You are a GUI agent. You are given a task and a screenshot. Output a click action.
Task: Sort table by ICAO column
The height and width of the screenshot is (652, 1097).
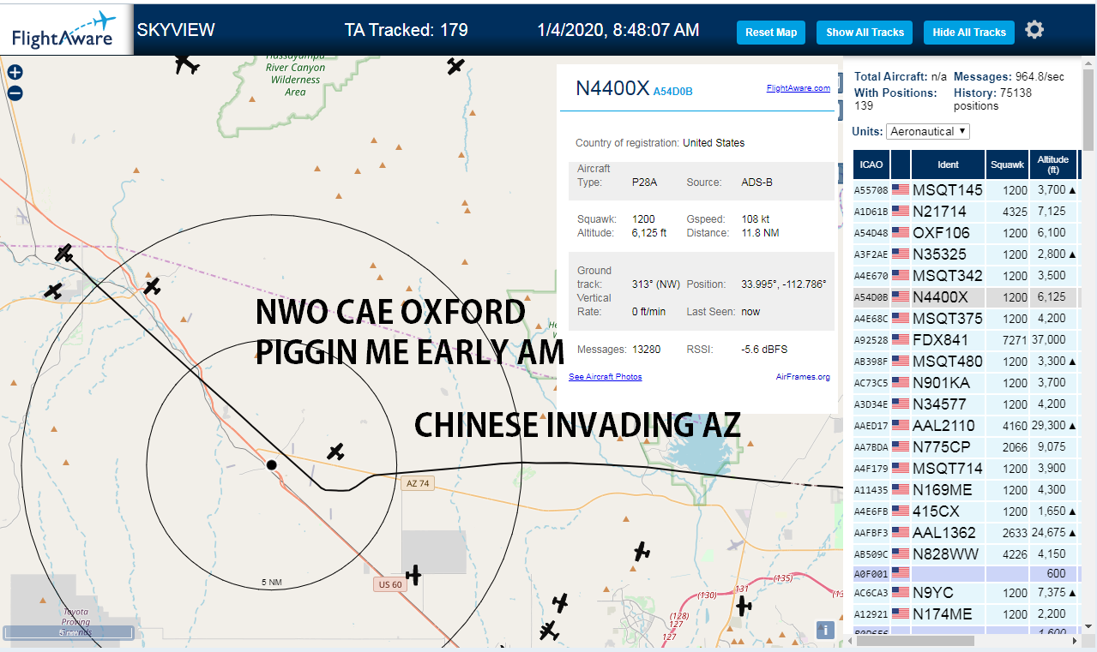pyautogui.click(x=871, y=164)
